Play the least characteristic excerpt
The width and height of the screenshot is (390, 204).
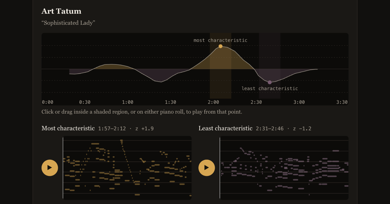207,168
